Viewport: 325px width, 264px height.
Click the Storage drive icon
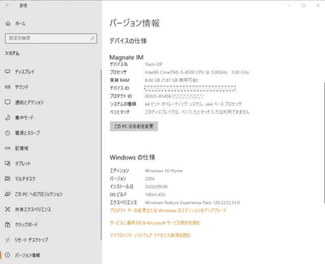tap(8, 148)
